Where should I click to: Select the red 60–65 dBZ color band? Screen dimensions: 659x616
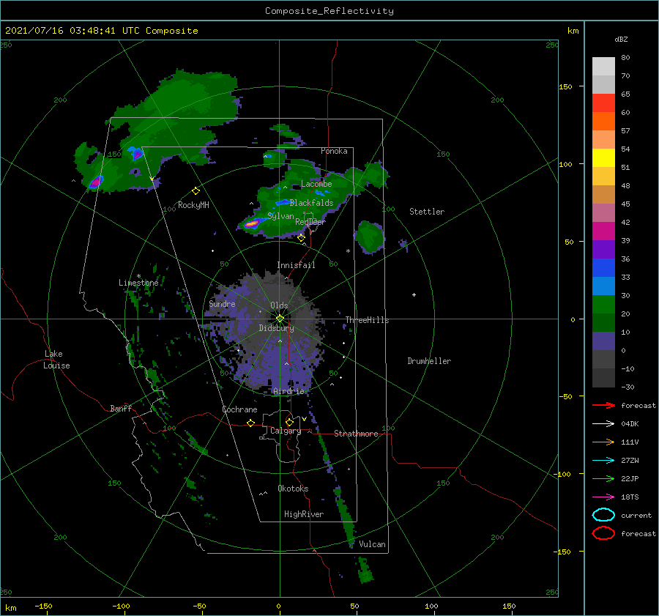tap(603, 103)
